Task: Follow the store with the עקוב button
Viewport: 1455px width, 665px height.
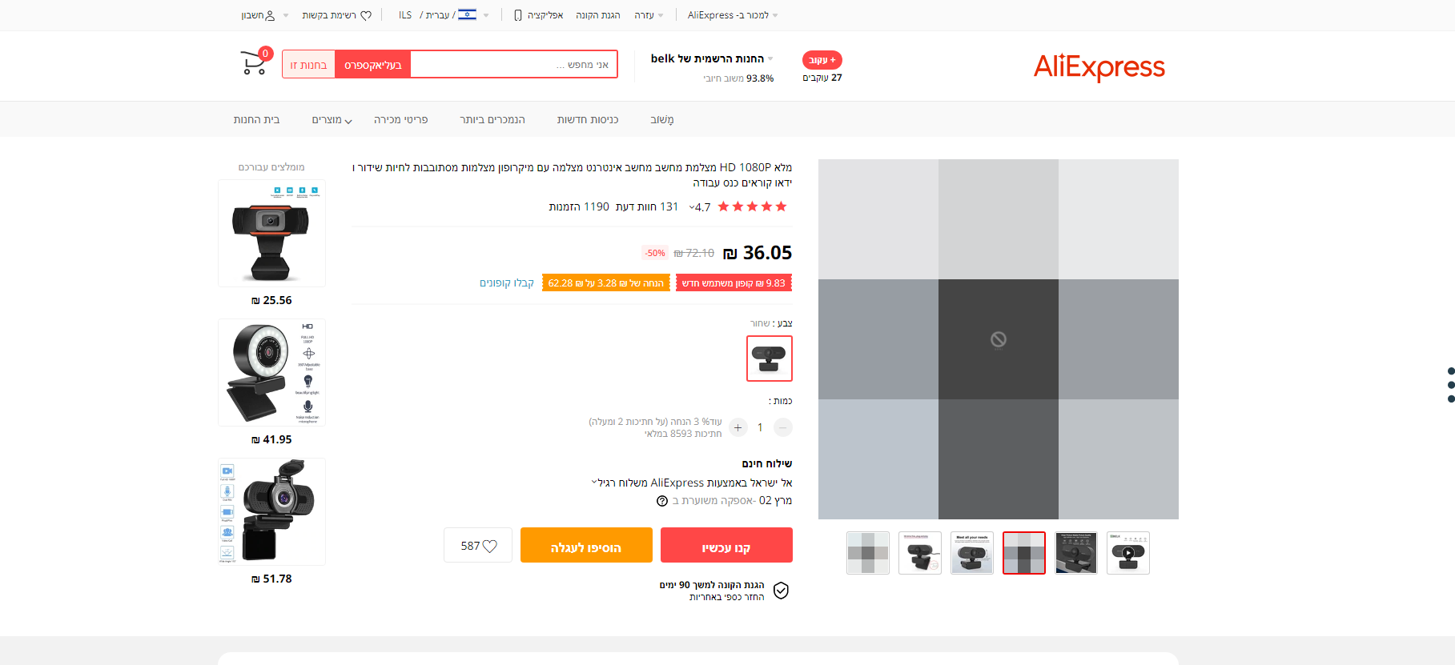Action: tap(822, 60)
